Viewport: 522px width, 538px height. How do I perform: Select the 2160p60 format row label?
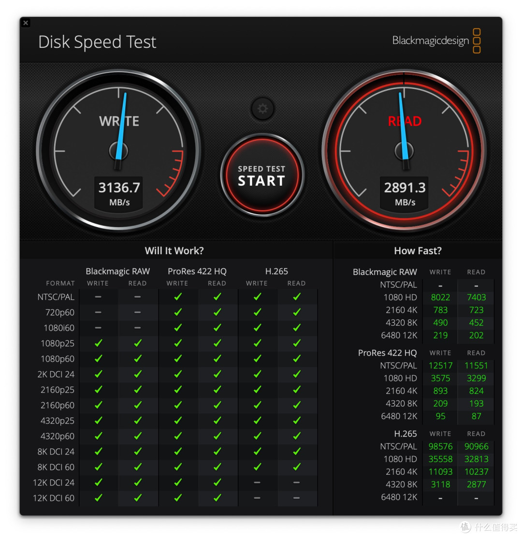(58, 405)
